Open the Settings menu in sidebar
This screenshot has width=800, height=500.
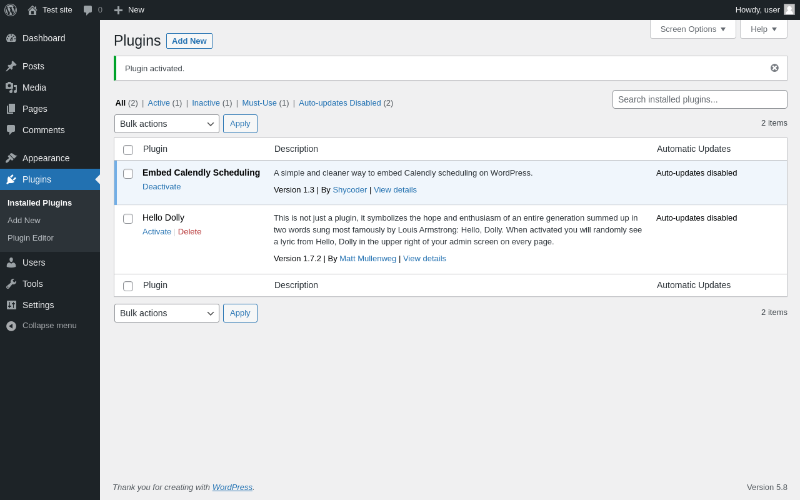pos(38,305)
